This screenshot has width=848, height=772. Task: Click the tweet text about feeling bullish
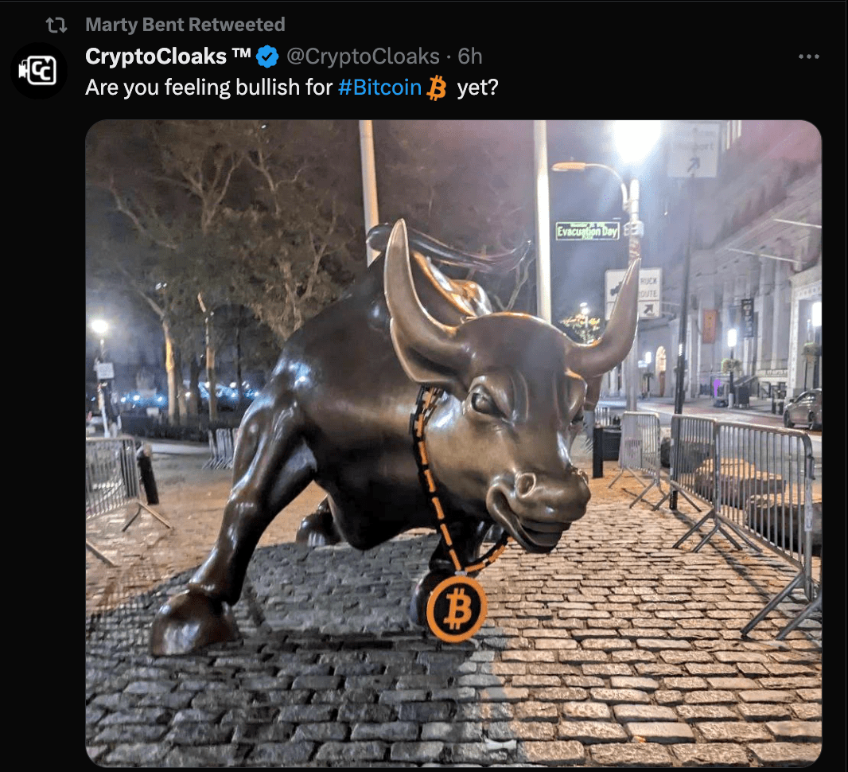(x=291, y=88)
